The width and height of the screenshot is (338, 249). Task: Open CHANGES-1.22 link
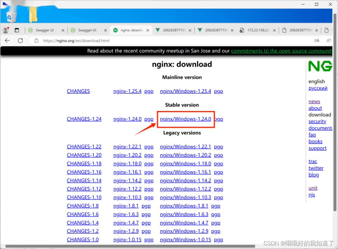tap(84, 147)
